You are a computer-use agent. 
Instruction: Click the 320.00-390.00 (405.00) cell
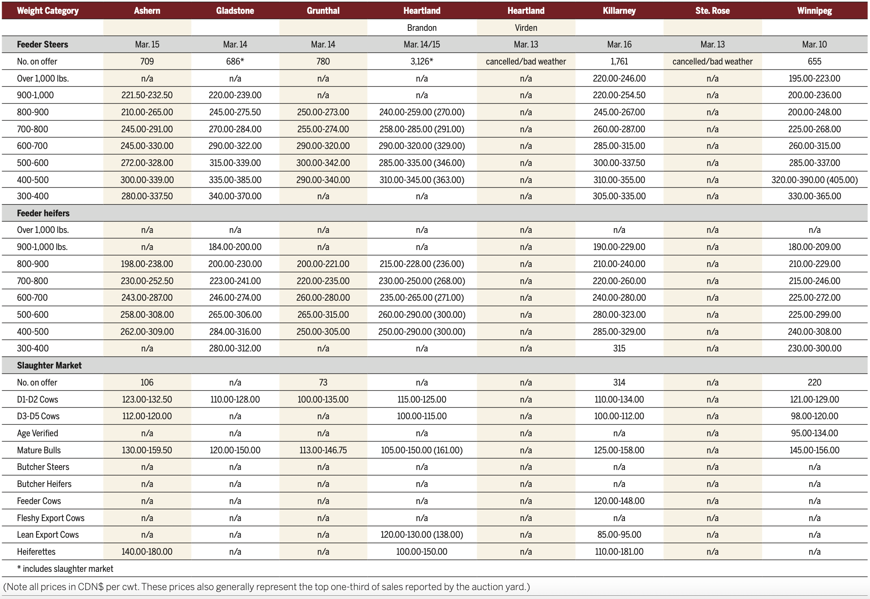814,180
